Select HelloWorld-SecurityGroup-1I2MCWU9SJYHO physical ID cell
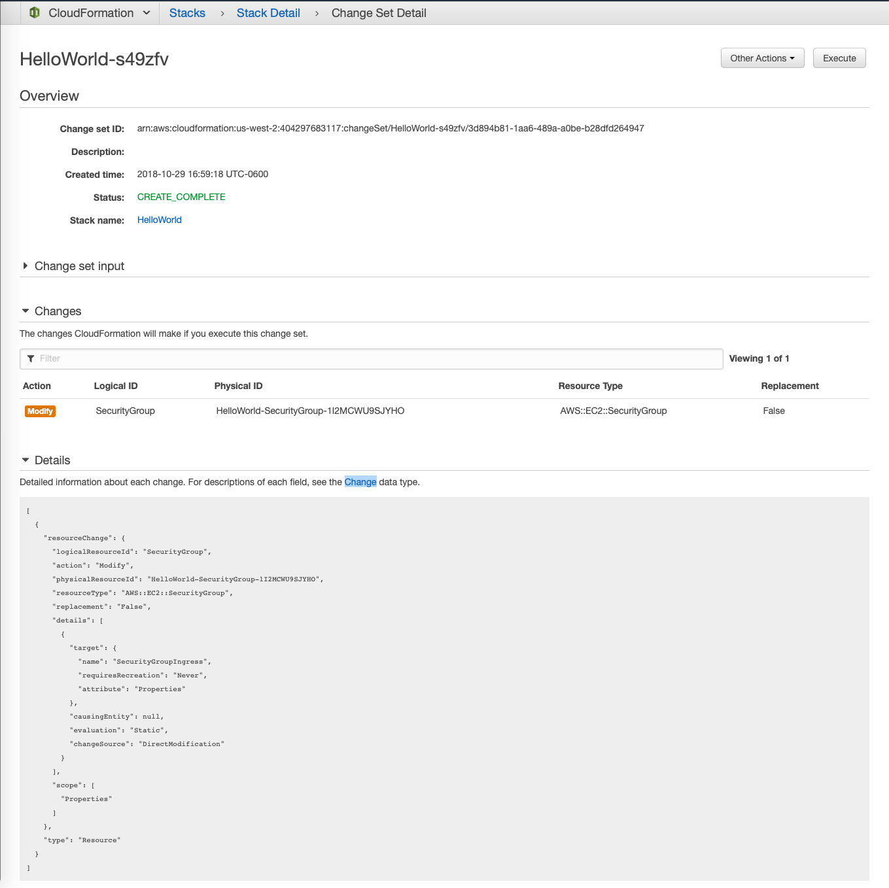This screenshot has height=888, width=889. pos(311,411)
